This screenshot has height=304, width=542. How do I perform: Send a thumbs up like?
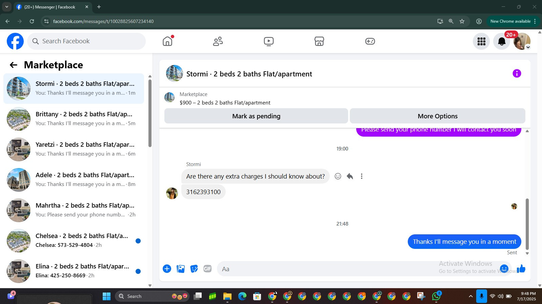521,269
